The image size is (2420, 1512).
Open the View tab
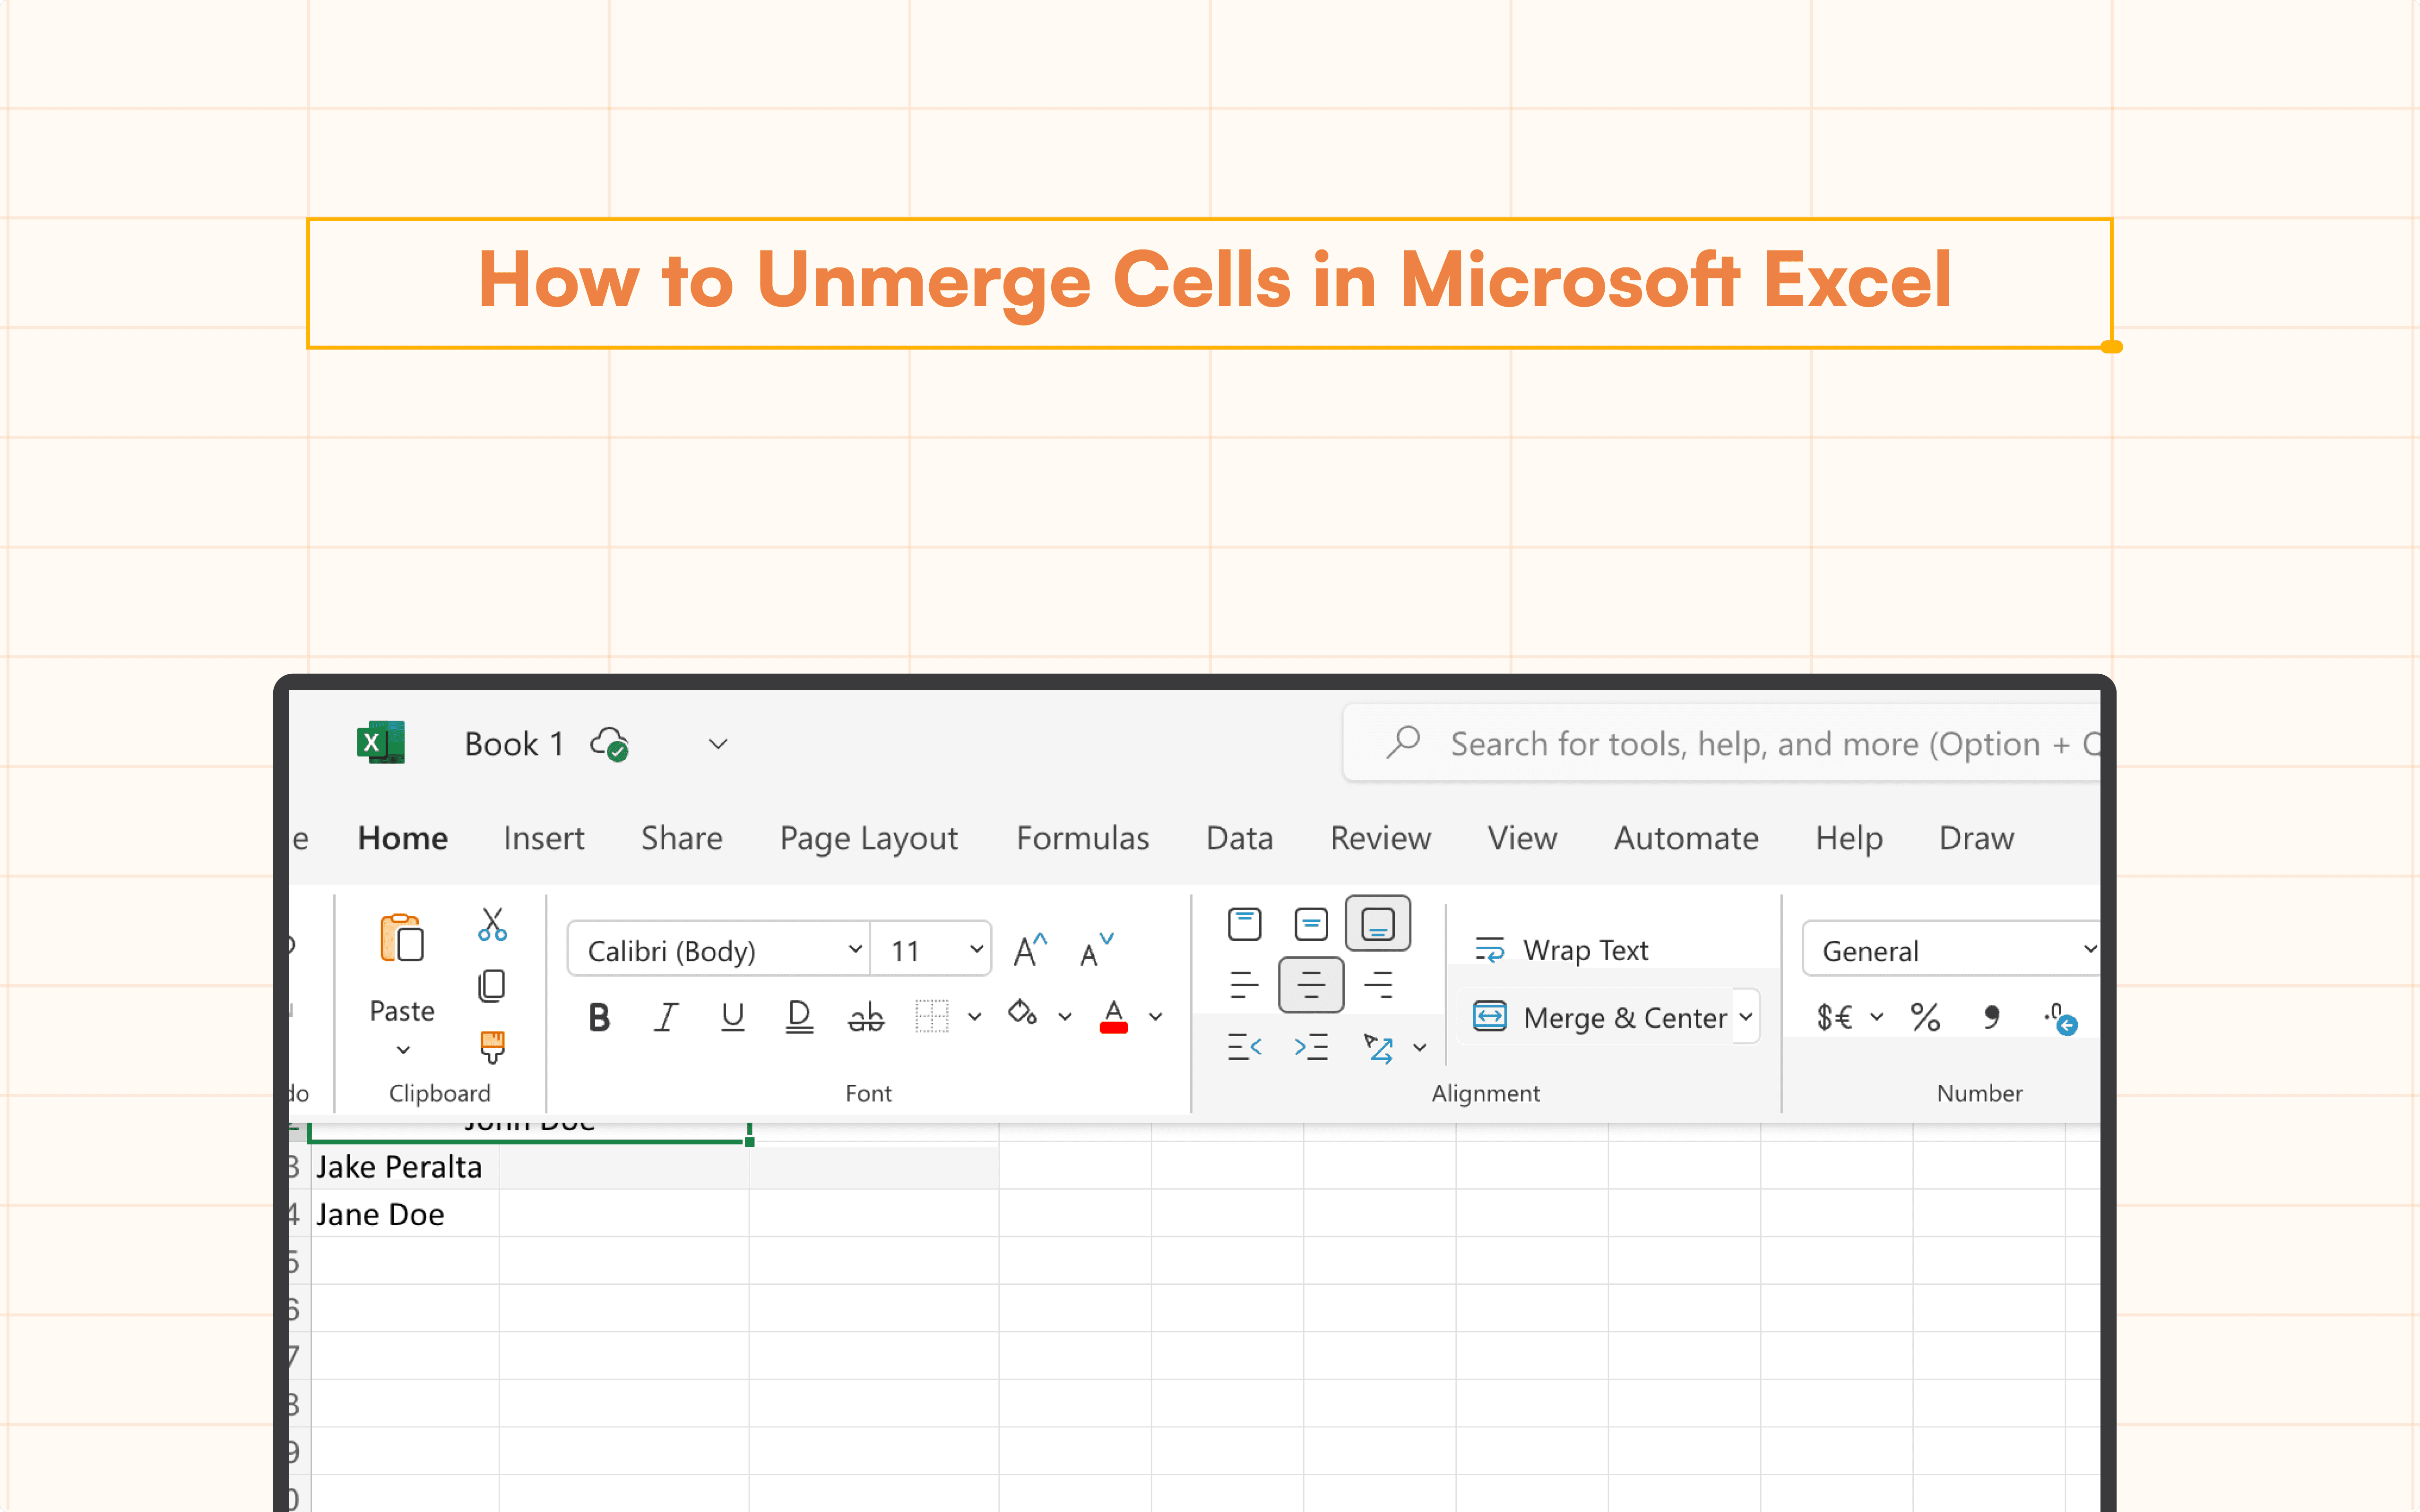click(1522, 838)
